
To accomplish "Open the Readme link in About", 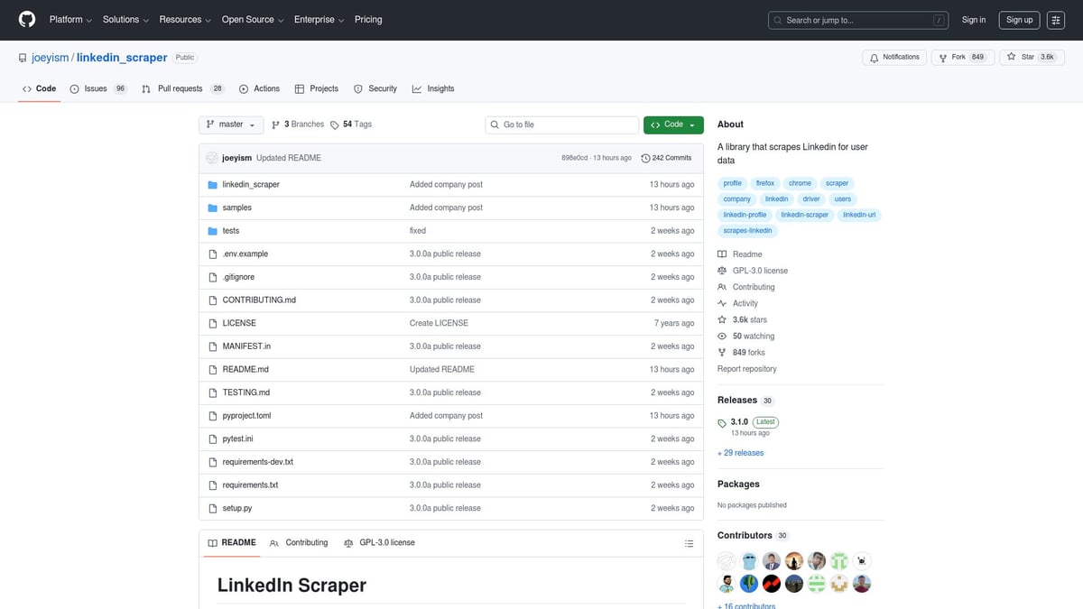I will tap(740, 254).
